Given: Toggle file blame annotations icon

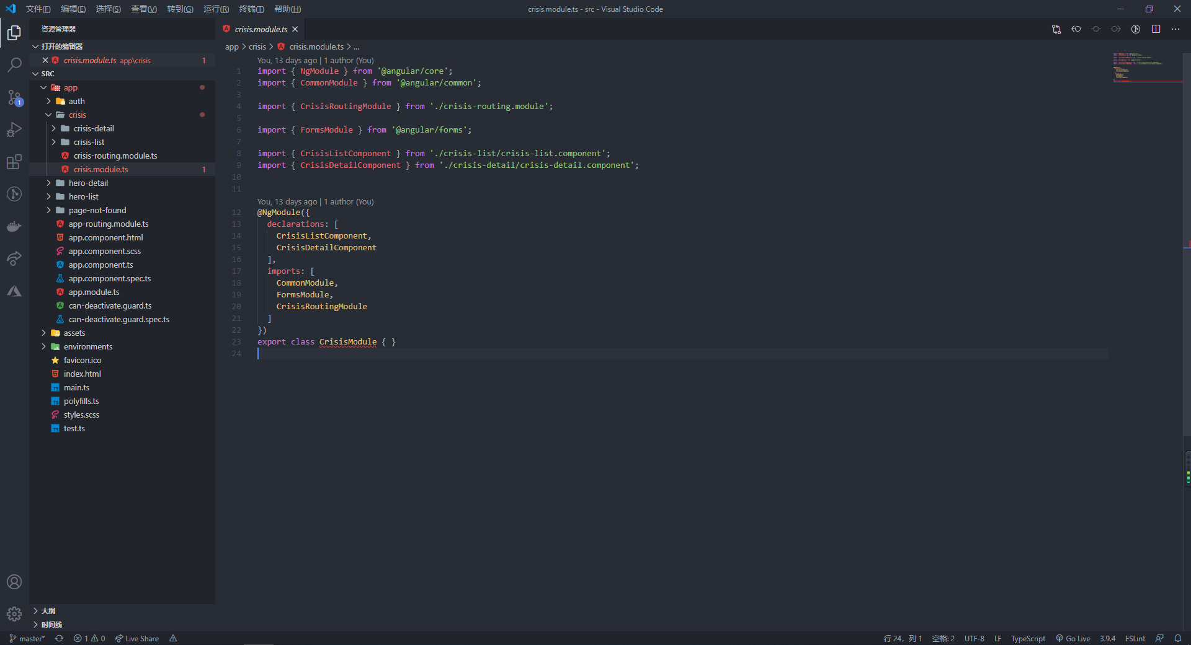Looking at the screenshot, I should (1136, 29).
